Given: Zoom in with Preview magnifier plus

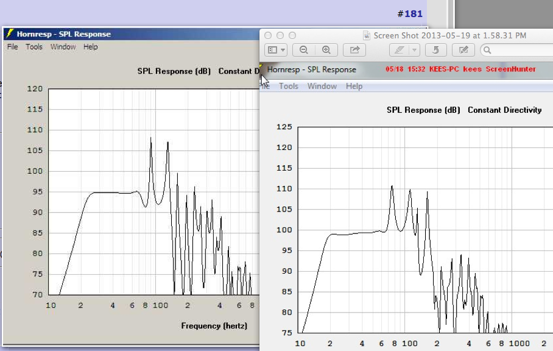Looking at the screenshot, I should coord(326,50).
